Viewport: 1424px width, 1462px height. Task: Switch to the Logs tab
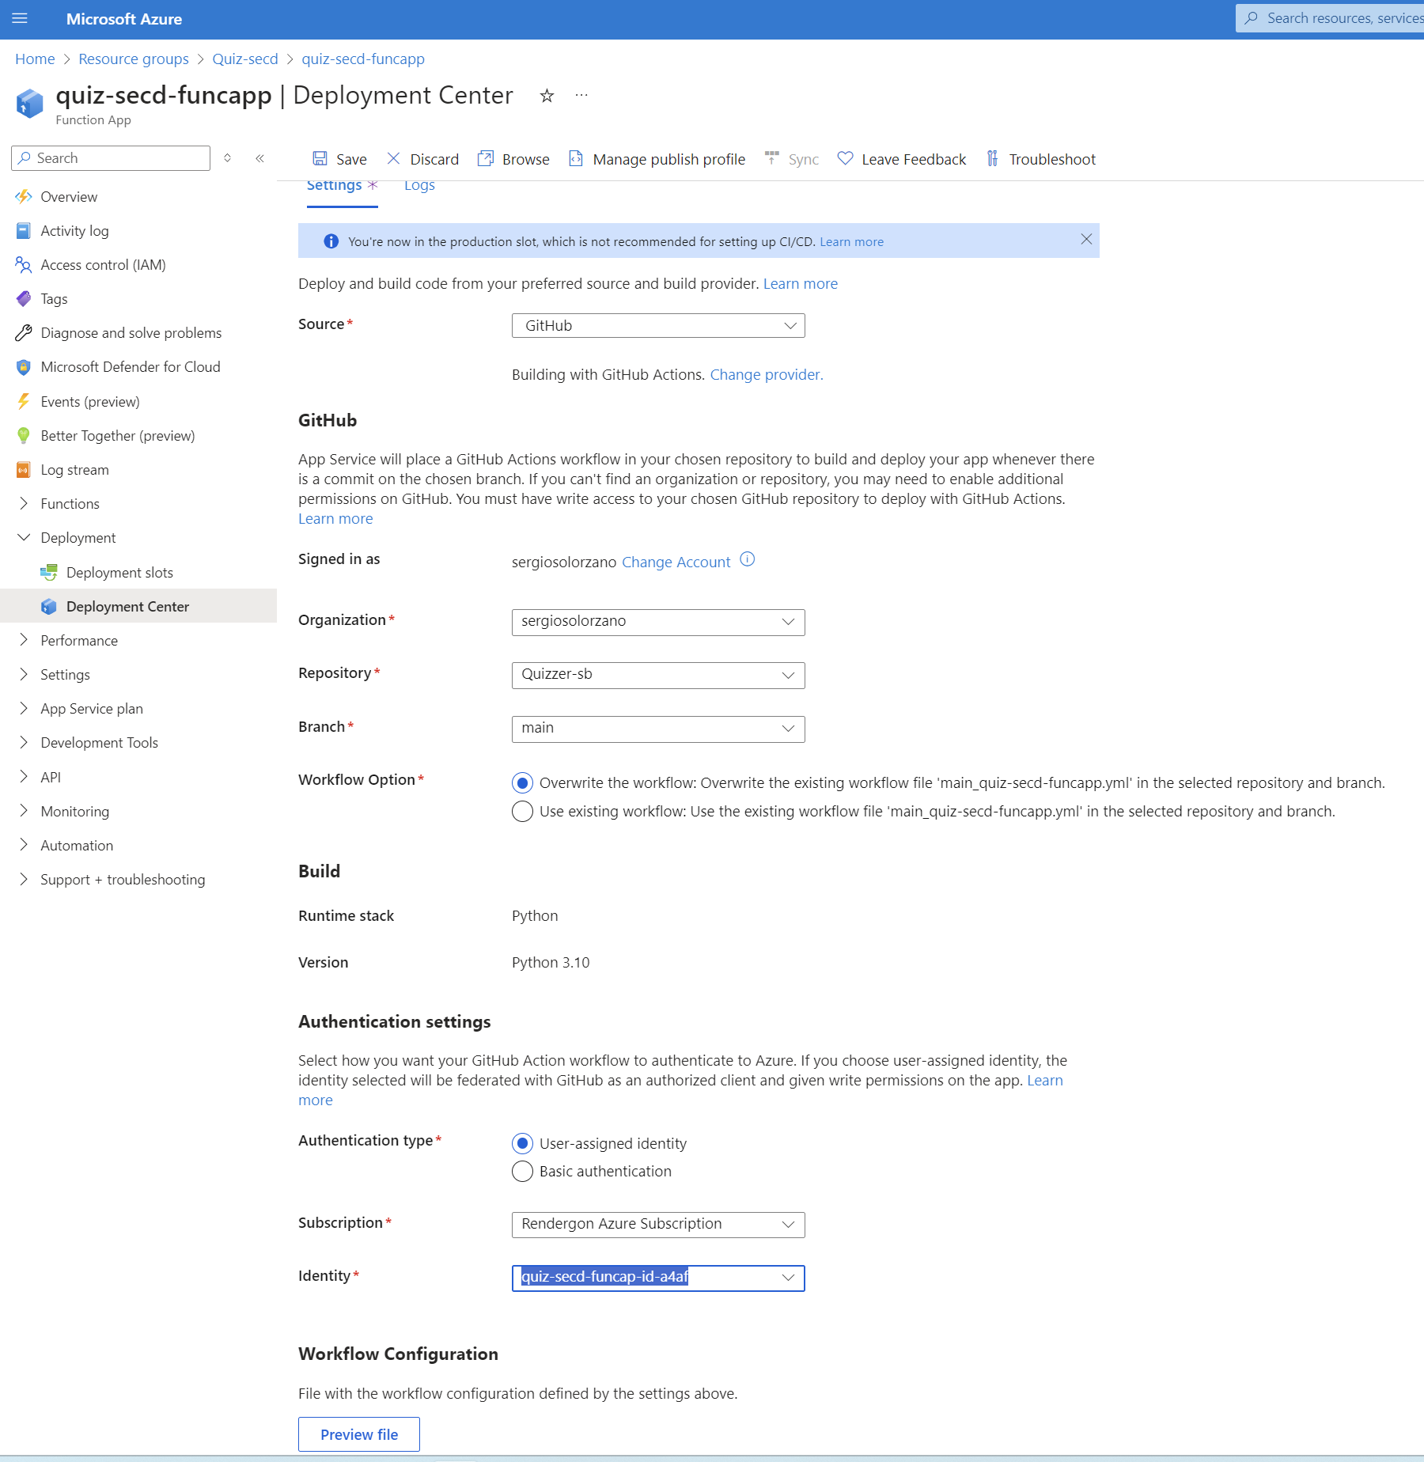(419, 187)
